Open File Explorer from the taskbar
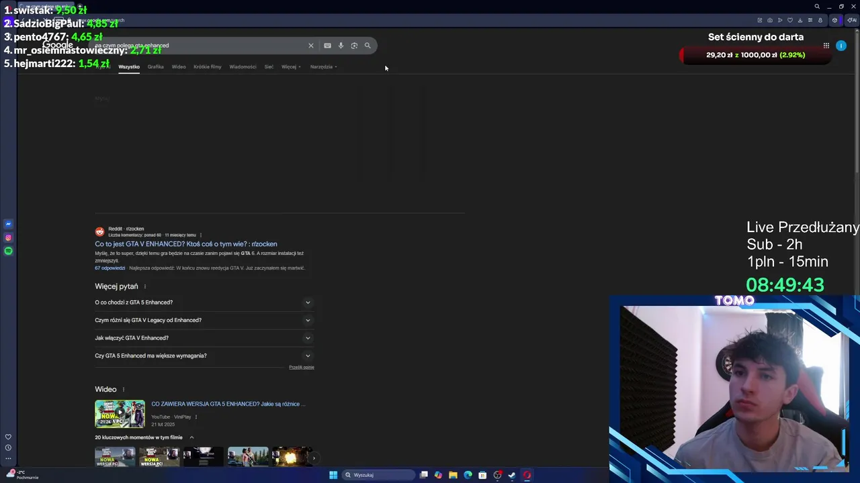Viewport: 860px width, 483px height. (x=453, y=475)
